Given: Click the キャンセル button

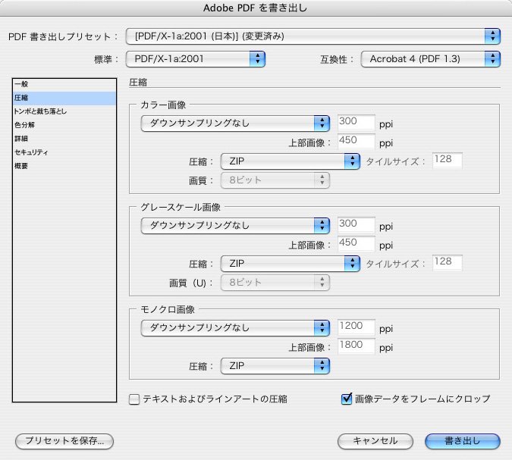Looking at the screenshot, I should (375, 441).
